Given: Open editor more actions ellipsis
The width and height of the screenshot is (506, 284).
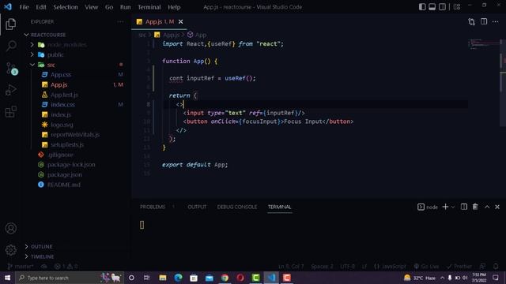Looking at the screenshot, I should point(496,21).
